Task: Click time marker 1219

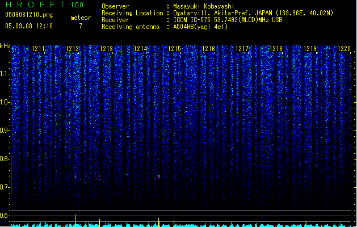Action: point(310,49)
